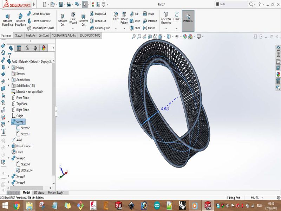Image resolution: width=281 pixels, height=211 pixels.
Task: Choose the Lofted Boss/Base command
Action: point(39,21)
